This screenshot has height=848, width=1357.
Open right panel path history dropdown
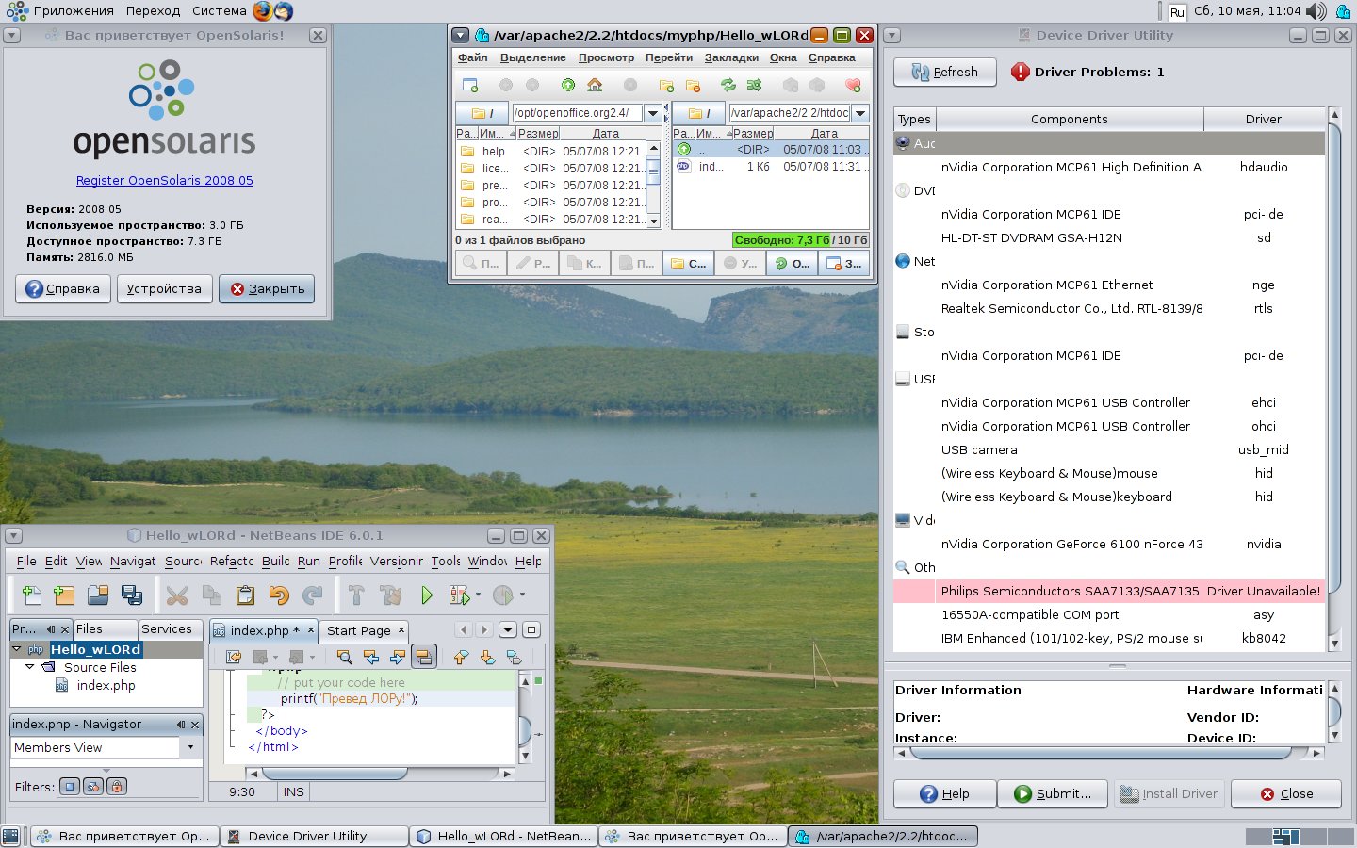click(x=859, y=113)
